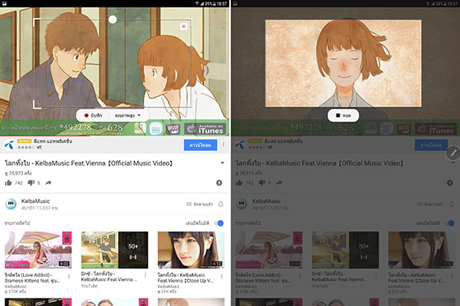Screen dimensions: 460x306
Task: Subscribe to KelbaMusic in left screen
Action: coord(200,204)
